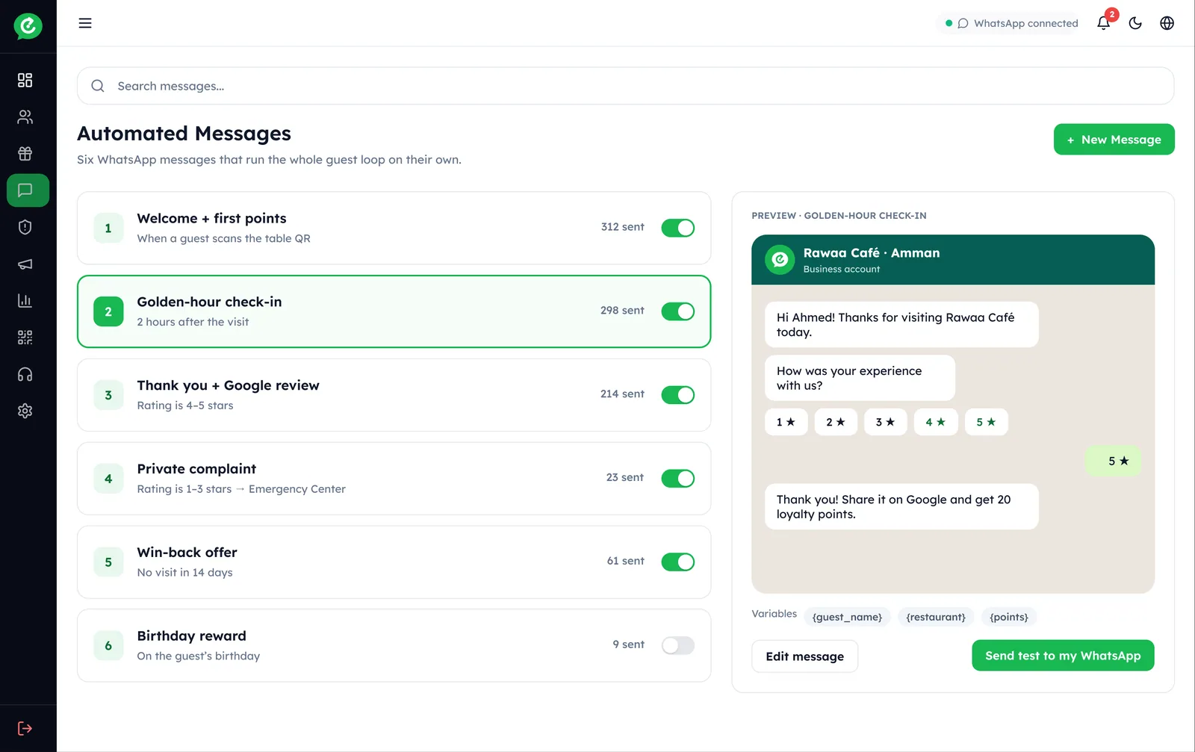Click the '23 sent' count
The image size is (1195, 752).
(x=625, y=478)
